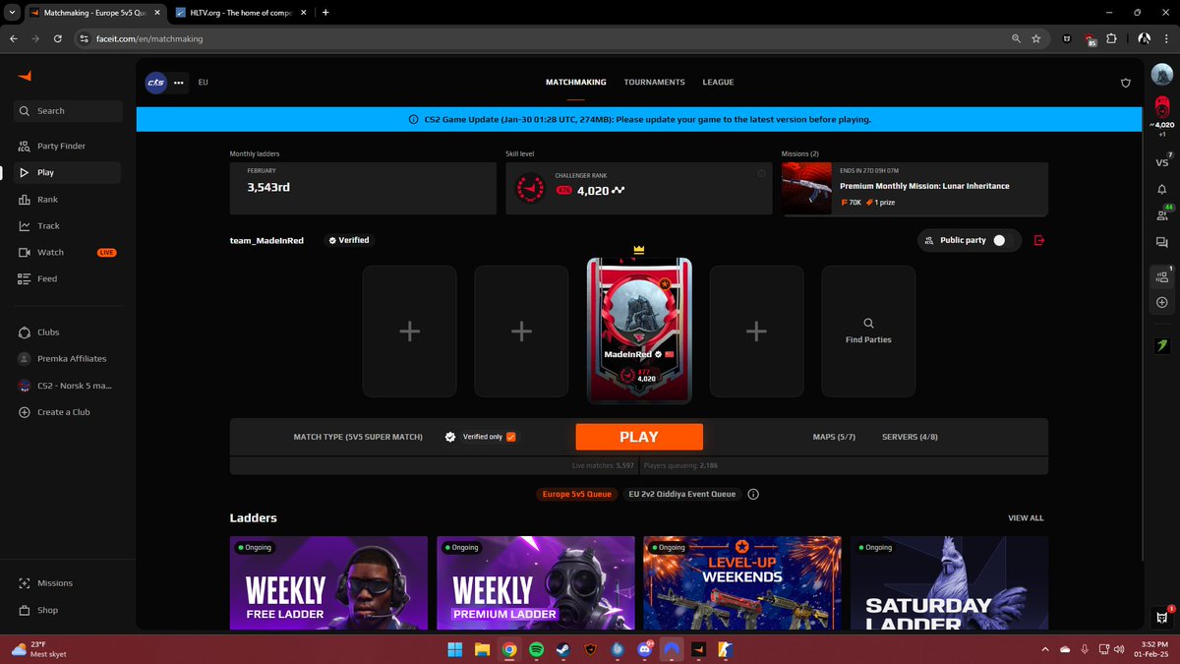This screenshot has width=1180, height=664.
Task: Open the MadeInRed player card
Action: click(x=639, y=332)
